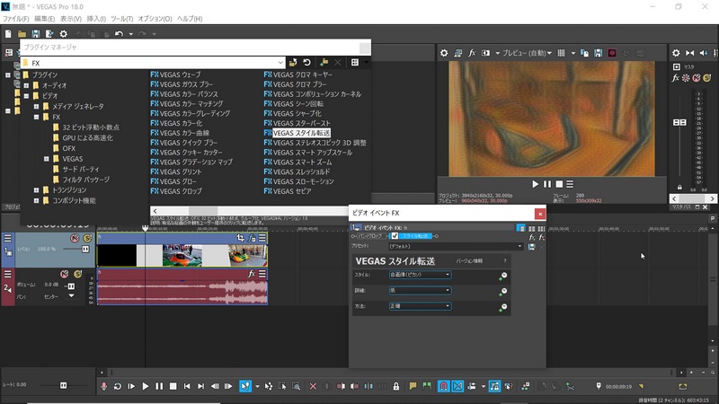
Task: Toggle the overlays grid icon above preview
Action: [x=561, y=53]
